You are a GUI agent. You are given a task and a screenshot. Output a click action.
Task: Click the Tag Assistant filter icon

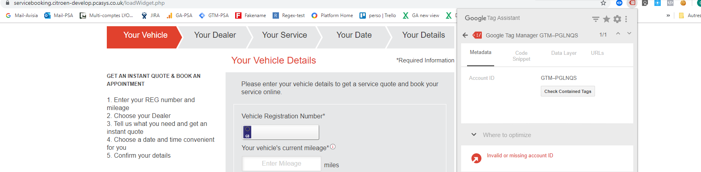coord(595,19)
